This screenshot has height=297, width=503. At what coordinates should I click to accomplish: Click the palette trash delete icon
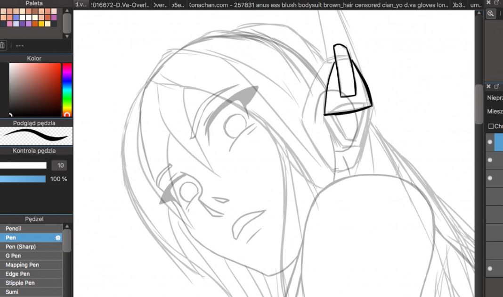coord(2,46)
